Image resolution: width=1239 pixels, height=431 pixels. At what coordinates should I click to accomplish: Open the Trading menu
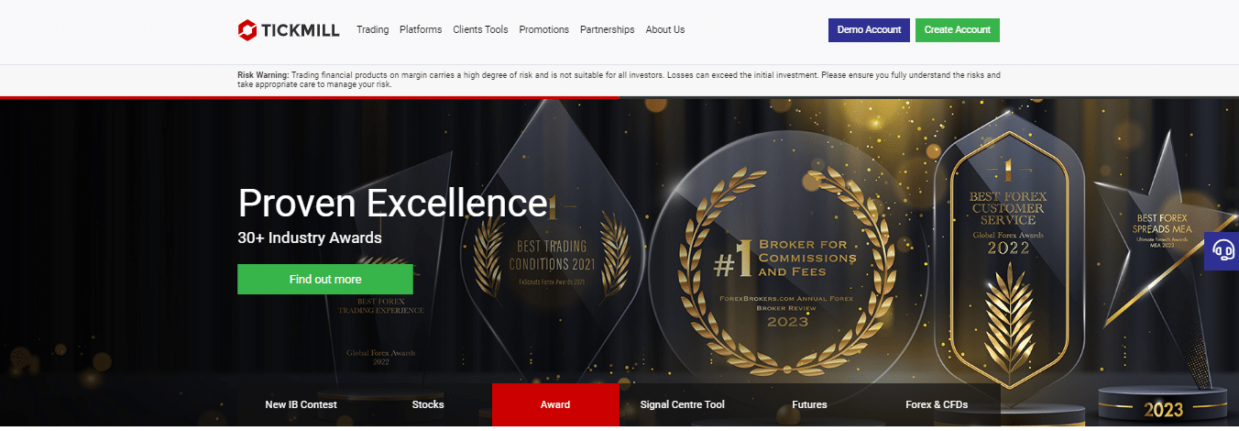(372, 29)
